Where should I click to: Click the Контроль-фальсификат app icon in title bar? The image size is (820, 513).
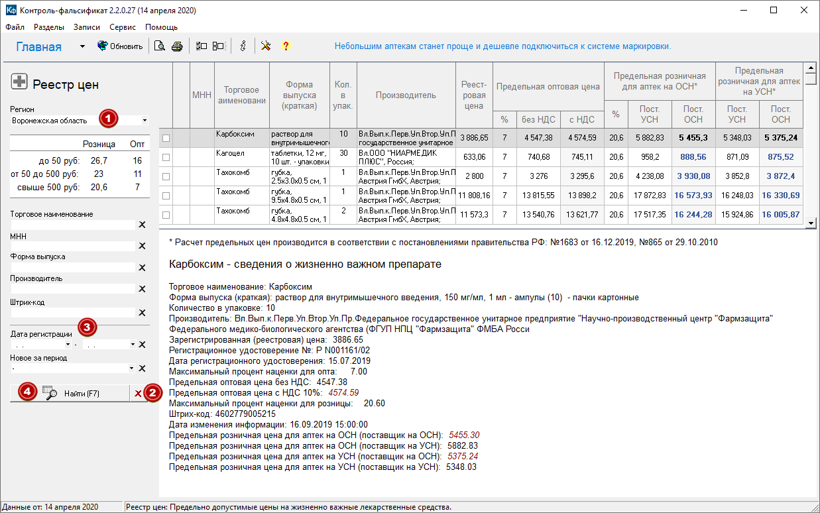11,11
